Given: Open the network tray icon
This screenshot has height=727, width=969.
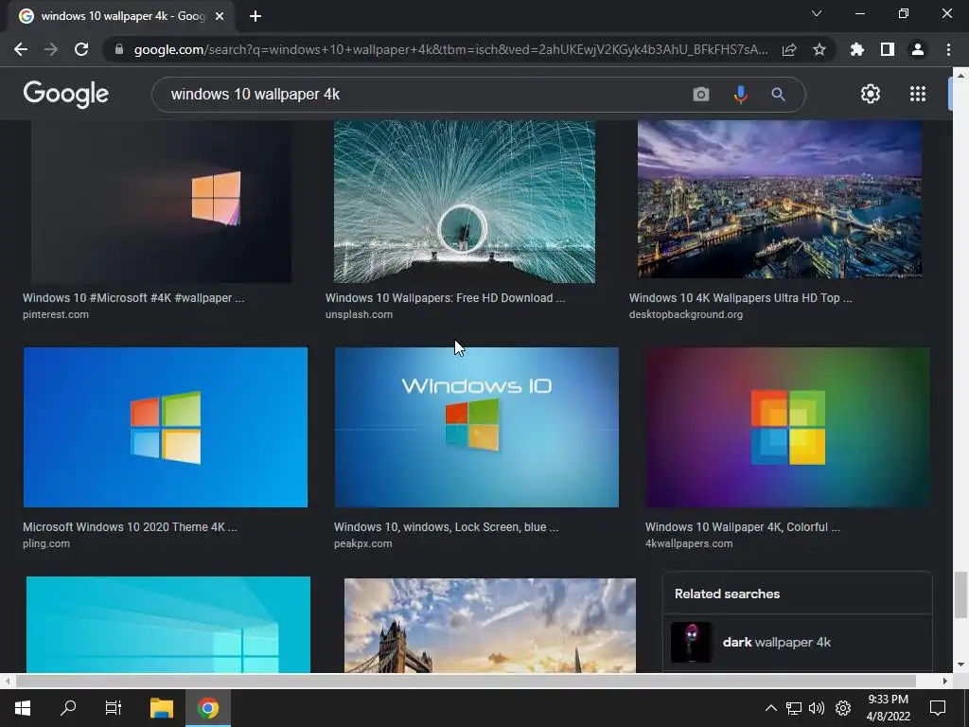Looking at the screenshot, I should pyautogui.click(x=794, y=708).
